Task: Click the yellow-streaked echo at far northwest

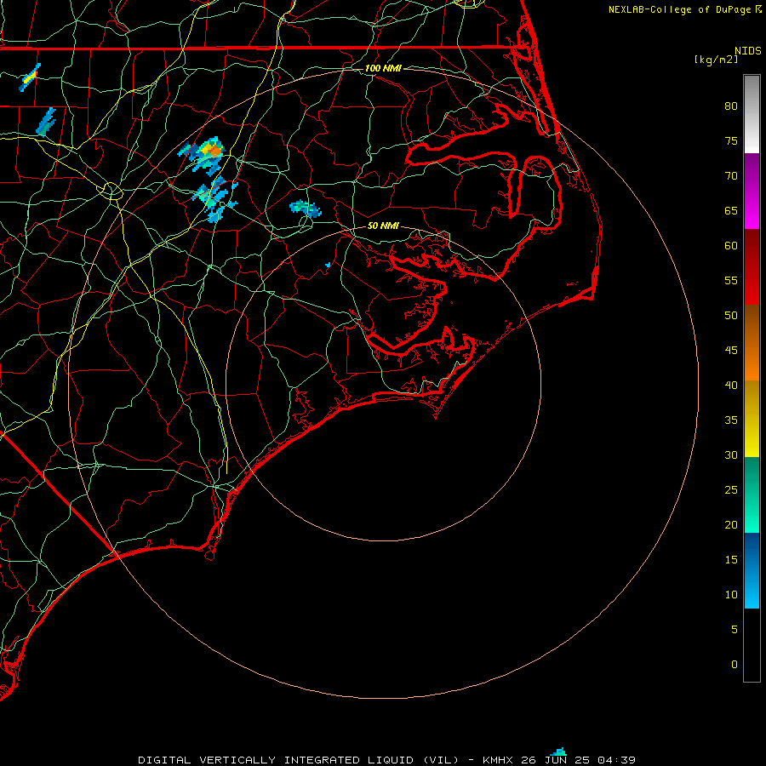Action: click(31, 77)
